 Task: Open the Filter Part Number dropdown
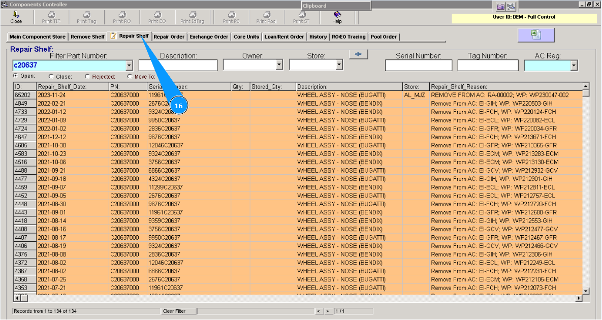129,65
